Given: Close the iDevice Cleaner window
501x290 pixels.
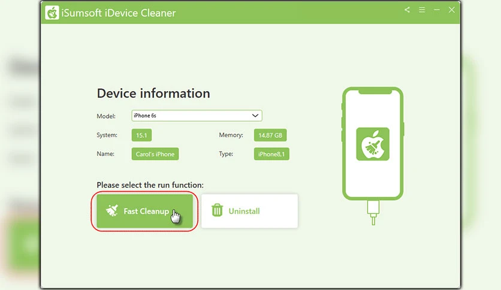Looking at the screenshot, I should pyautogui.click(x=451, y=10).
